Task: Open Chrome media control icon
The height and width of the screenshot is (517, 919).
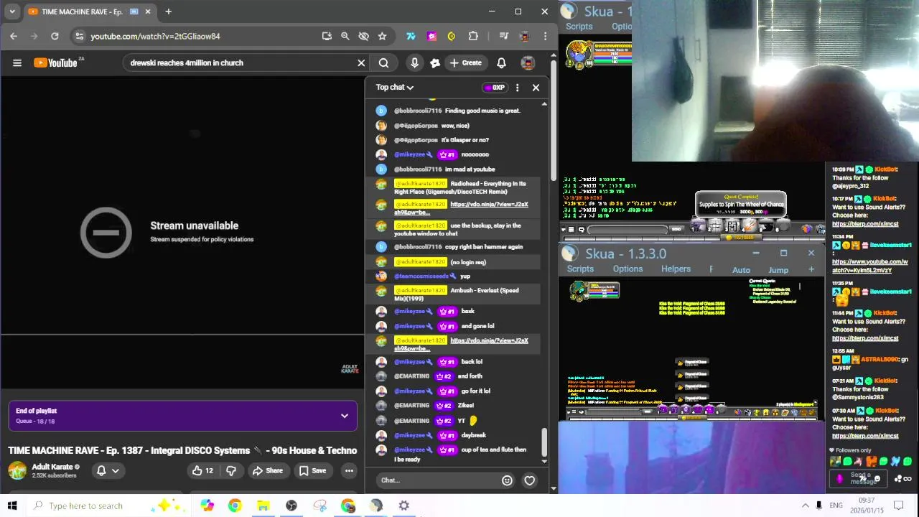Action: [503, 36]
